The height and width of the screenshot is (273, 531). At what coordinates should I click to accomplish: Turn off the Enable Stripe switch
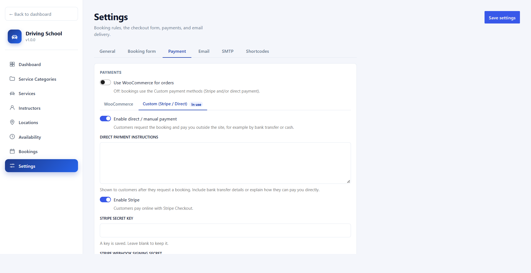click(105, 200)
